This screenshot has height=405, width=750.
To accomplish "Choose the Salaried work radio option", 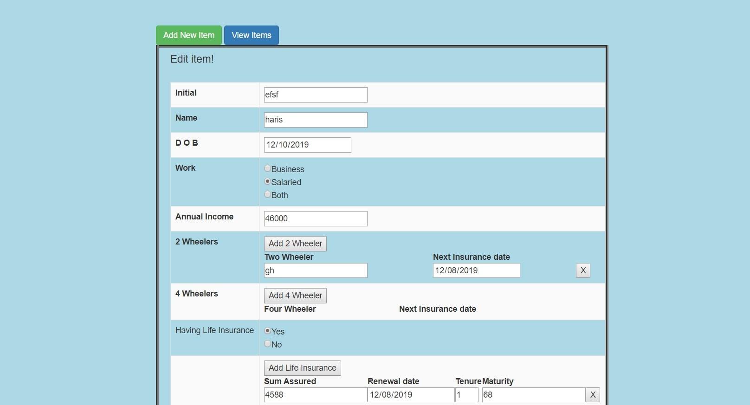I will pos(268,181).
